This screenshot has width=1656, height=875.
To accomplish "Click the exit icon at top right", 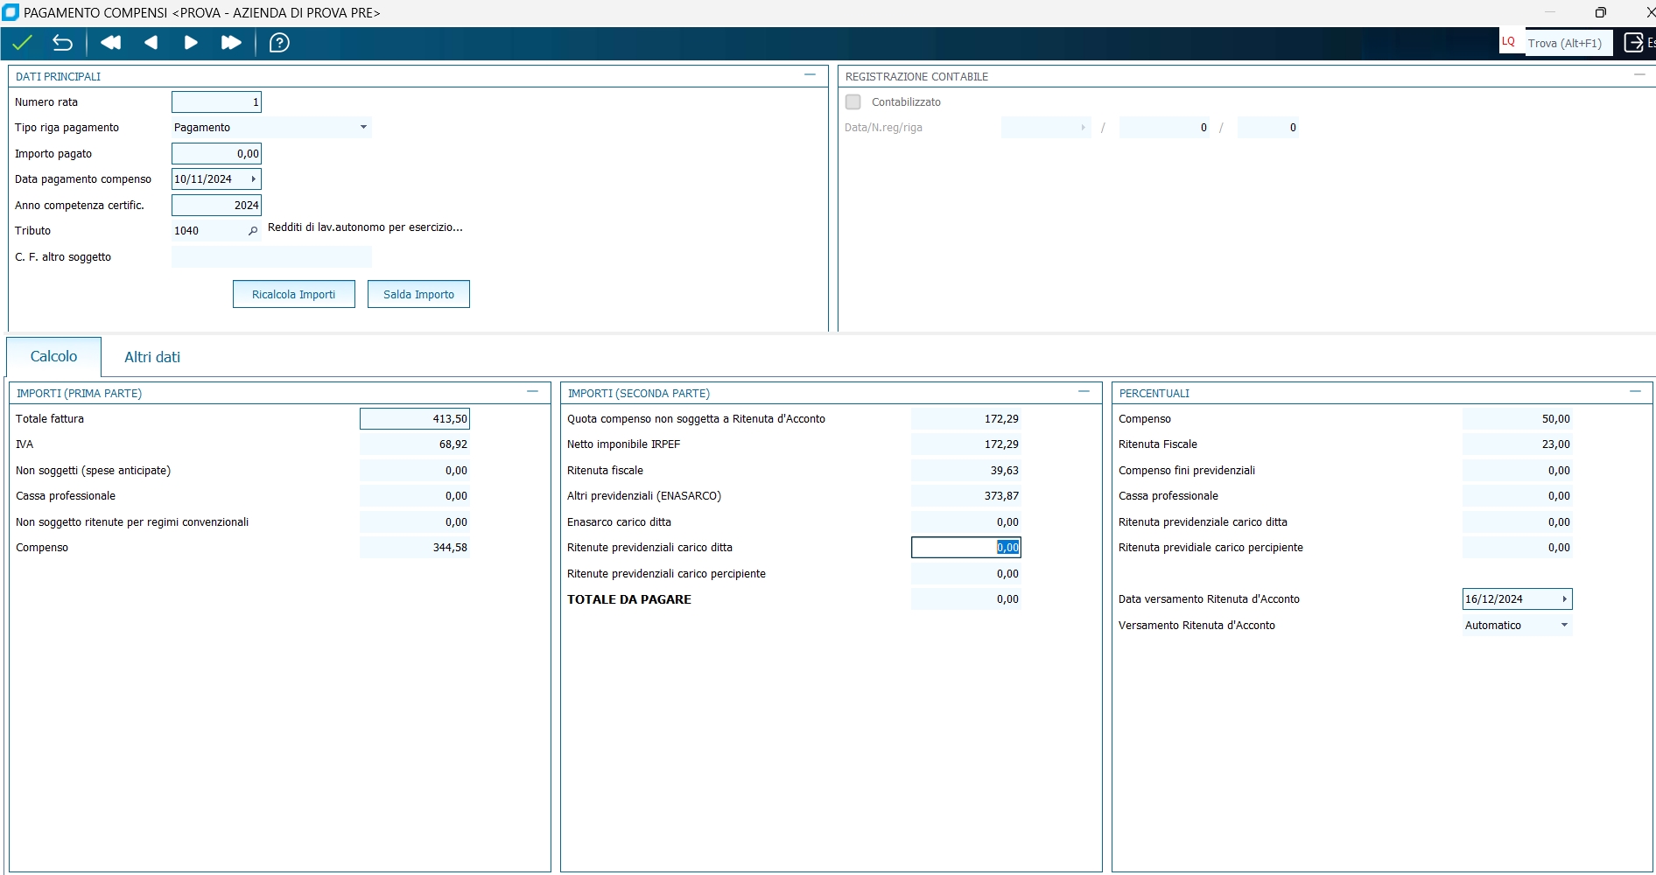I will pyautogui.click(x=1633, y=43).
